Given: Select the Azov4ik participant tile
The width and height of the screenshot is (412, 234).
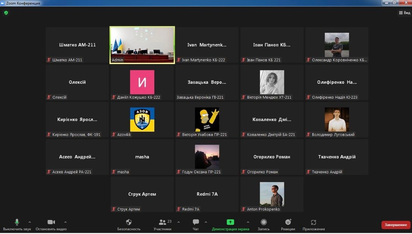Looking at the screenshot, I should pyautogui.click(x=142, y=119).
